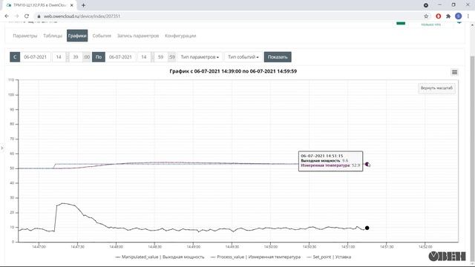Click the Вернуть масштаб button
The image size is (475, 267).
pyautogui.click(x=436, y=88)
